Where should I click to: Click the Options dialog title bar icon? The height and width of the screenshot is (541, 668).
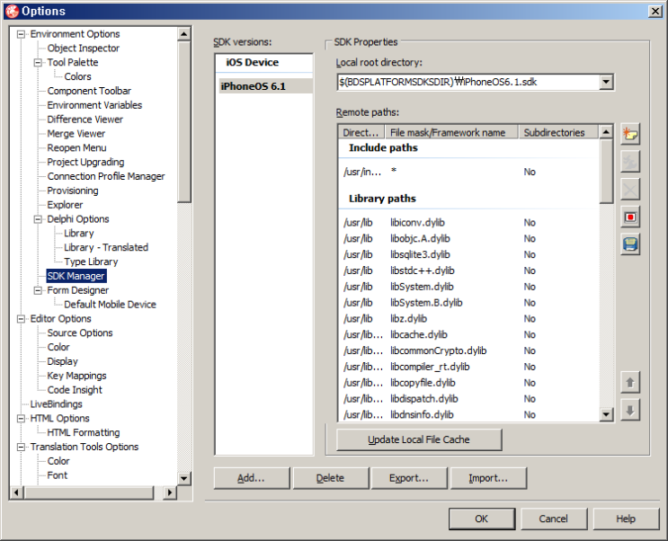(x=12, y=11)
